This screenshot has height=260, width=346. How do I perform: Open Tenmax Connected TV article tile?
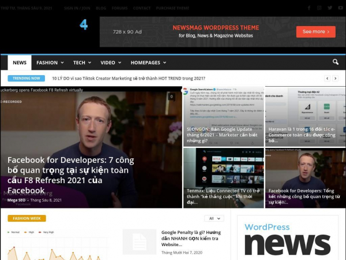click(224, 178)
